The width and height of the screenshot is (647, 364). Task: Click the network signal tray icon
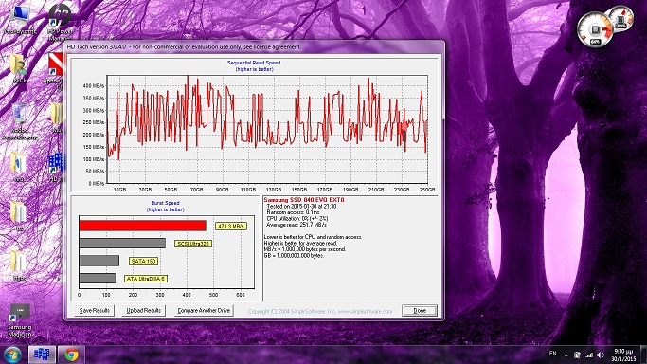point(589,355)
